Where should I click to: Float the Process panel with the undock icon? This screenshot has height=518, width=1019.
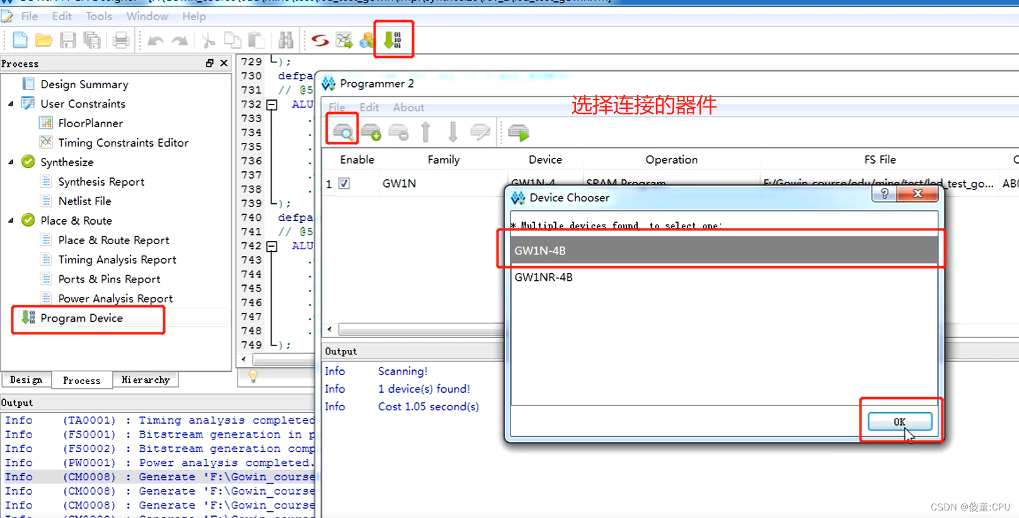pyautogui.click(x=210, y=63)
